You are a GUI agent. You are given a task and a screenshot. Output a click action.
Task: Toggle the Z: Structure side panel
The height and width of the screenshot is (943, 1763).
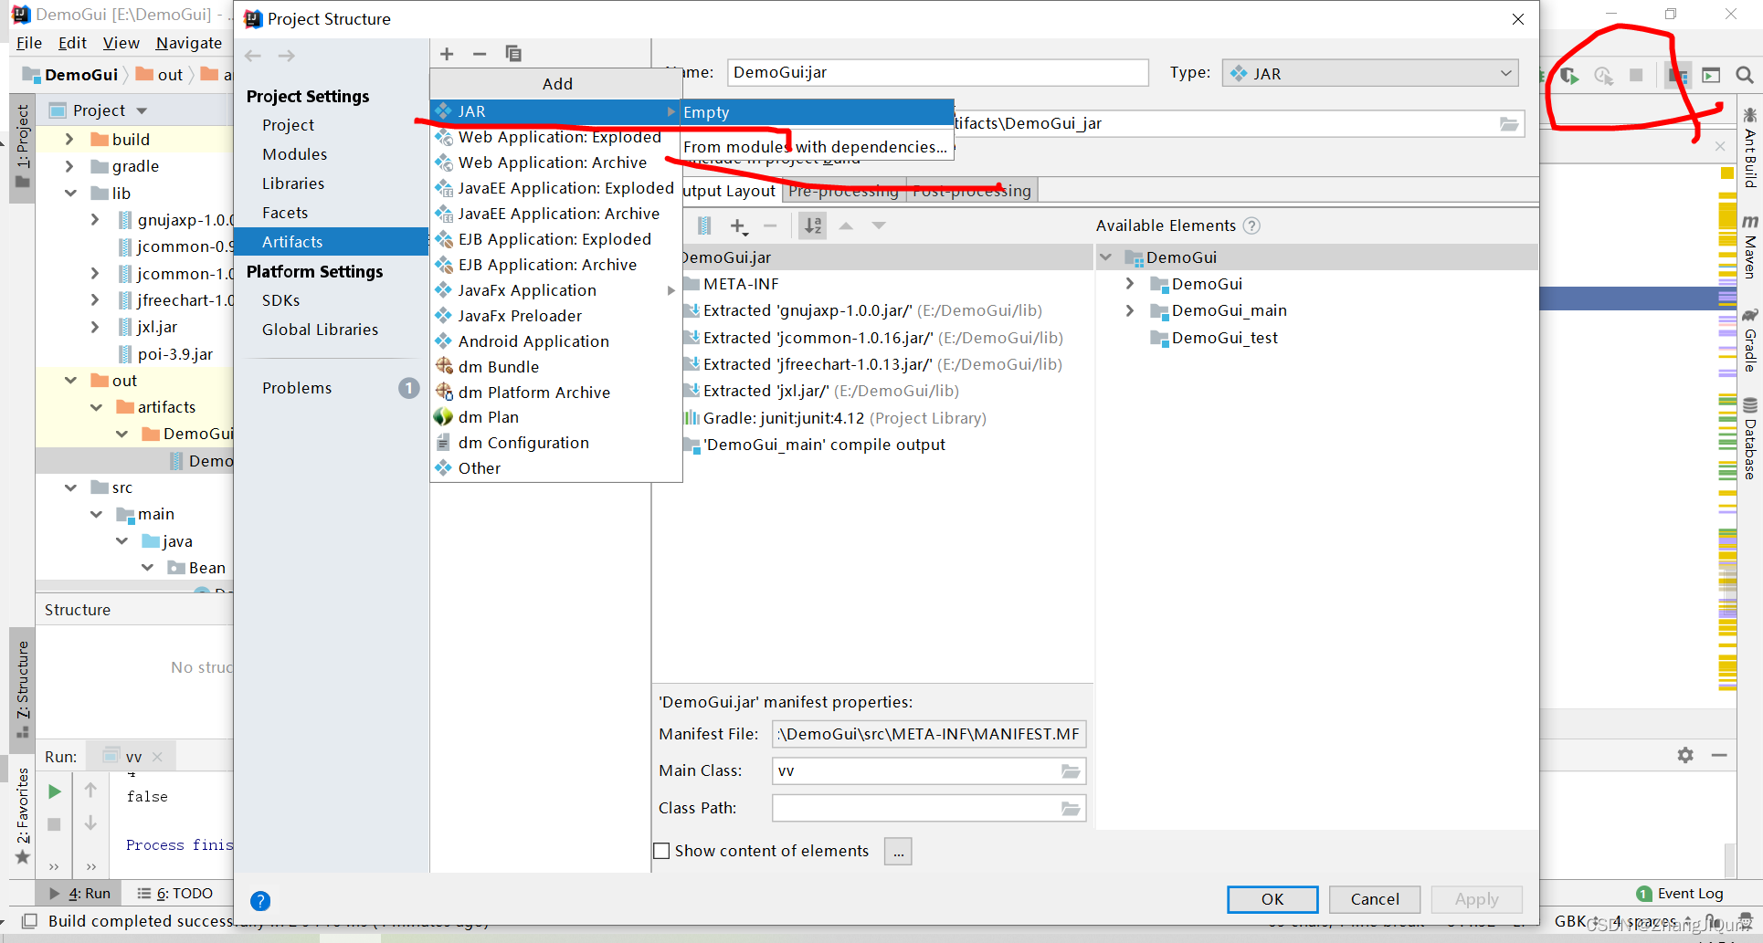click(22, 682)
